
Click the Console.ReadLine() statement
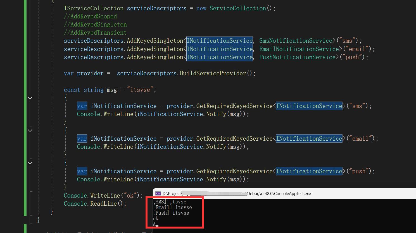click(95, 204)
